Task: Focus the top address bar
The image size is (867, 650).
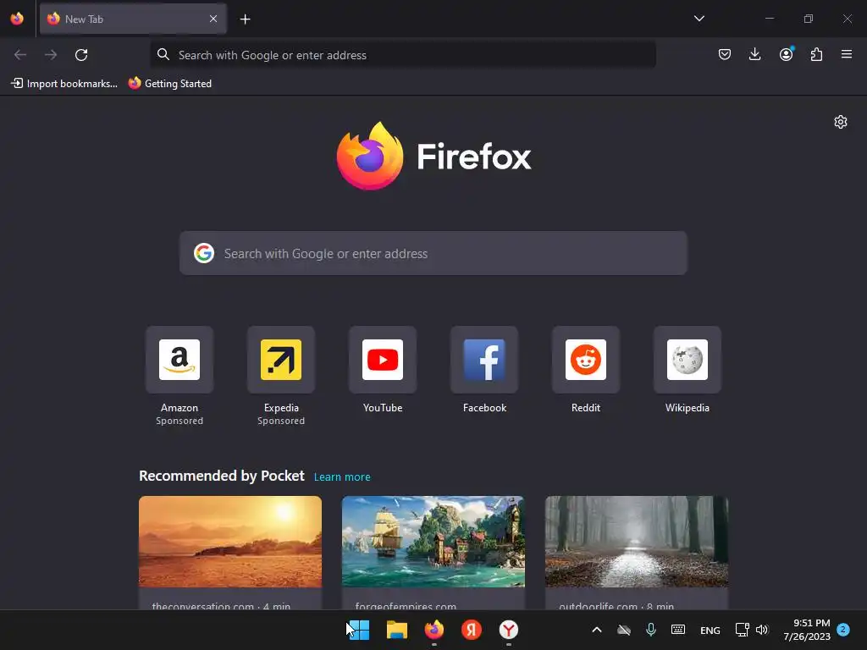Action: click(403, 55)
